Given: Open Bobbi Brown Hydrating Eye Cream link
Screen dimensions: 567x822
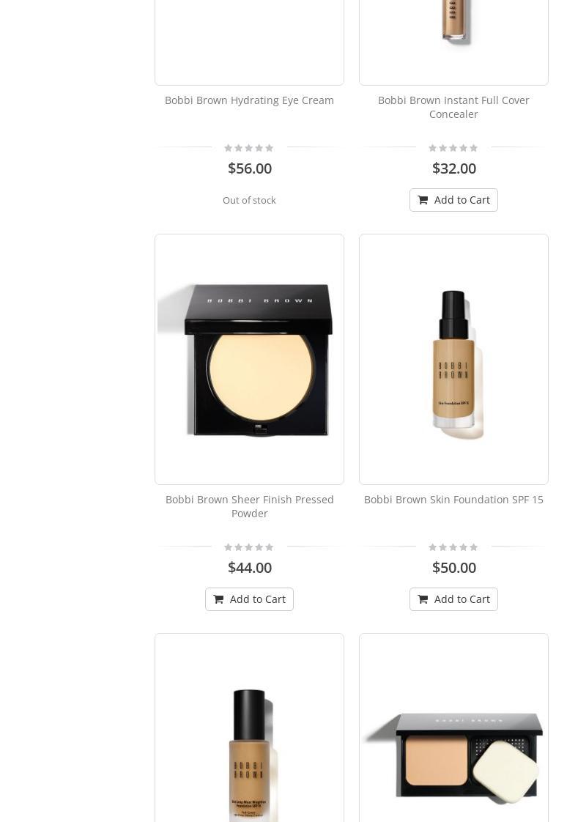Looking at the screenshot, I should [250, 100].
